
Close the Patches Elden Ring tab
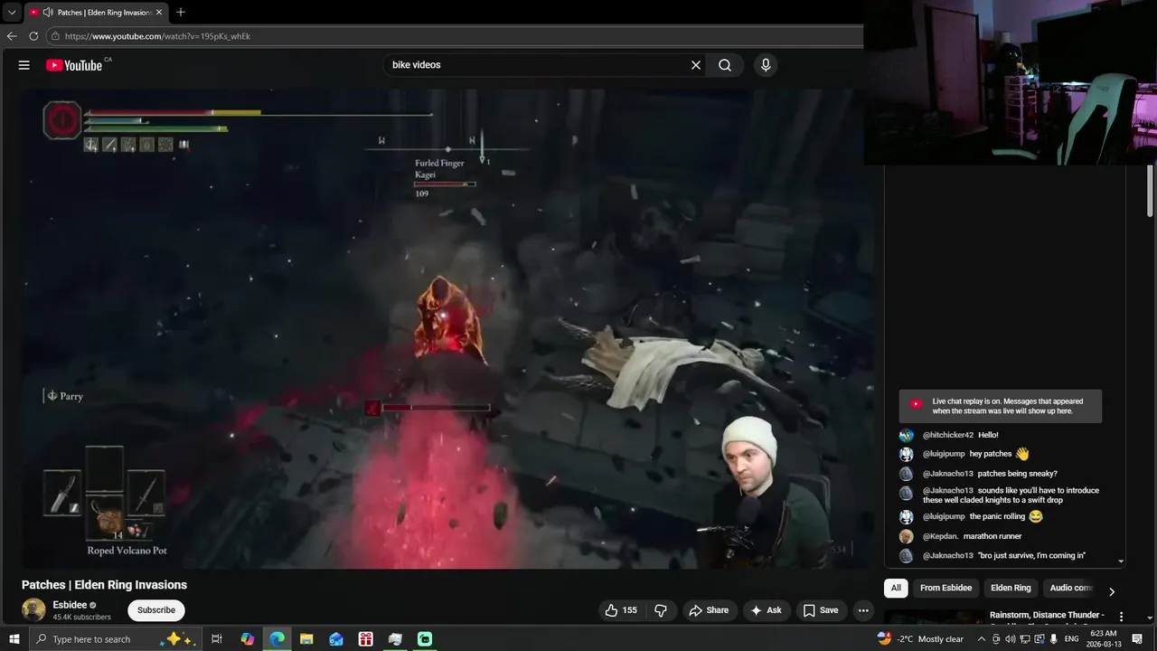(x=159, y=12)
